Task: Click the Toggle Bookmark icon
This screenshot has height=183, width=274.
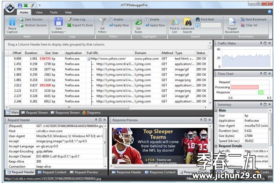Action: (x=232, y=22)
